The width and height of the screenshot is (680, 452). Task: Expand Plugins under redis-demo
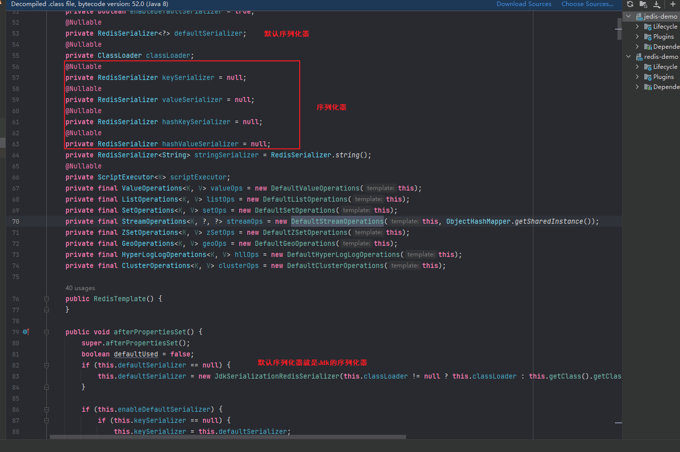[x=638, y=77]
